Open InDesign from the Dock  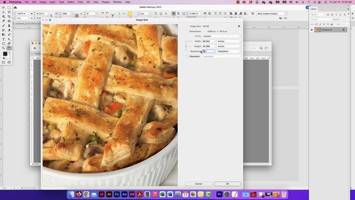(x=102, y=194)
